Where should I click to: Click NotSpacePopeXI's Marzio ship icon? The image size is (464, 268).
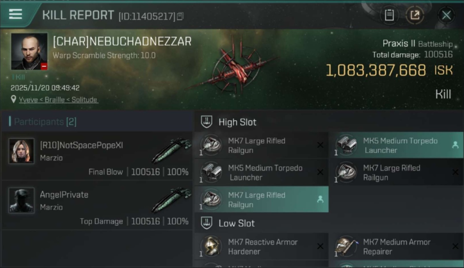(171, 150)
